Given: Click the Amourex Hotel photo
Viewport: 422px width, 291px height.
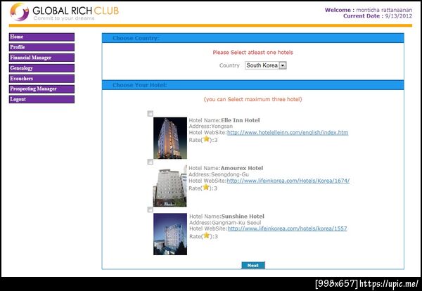Looking at the screenshot, I should [x=170, y=186].
